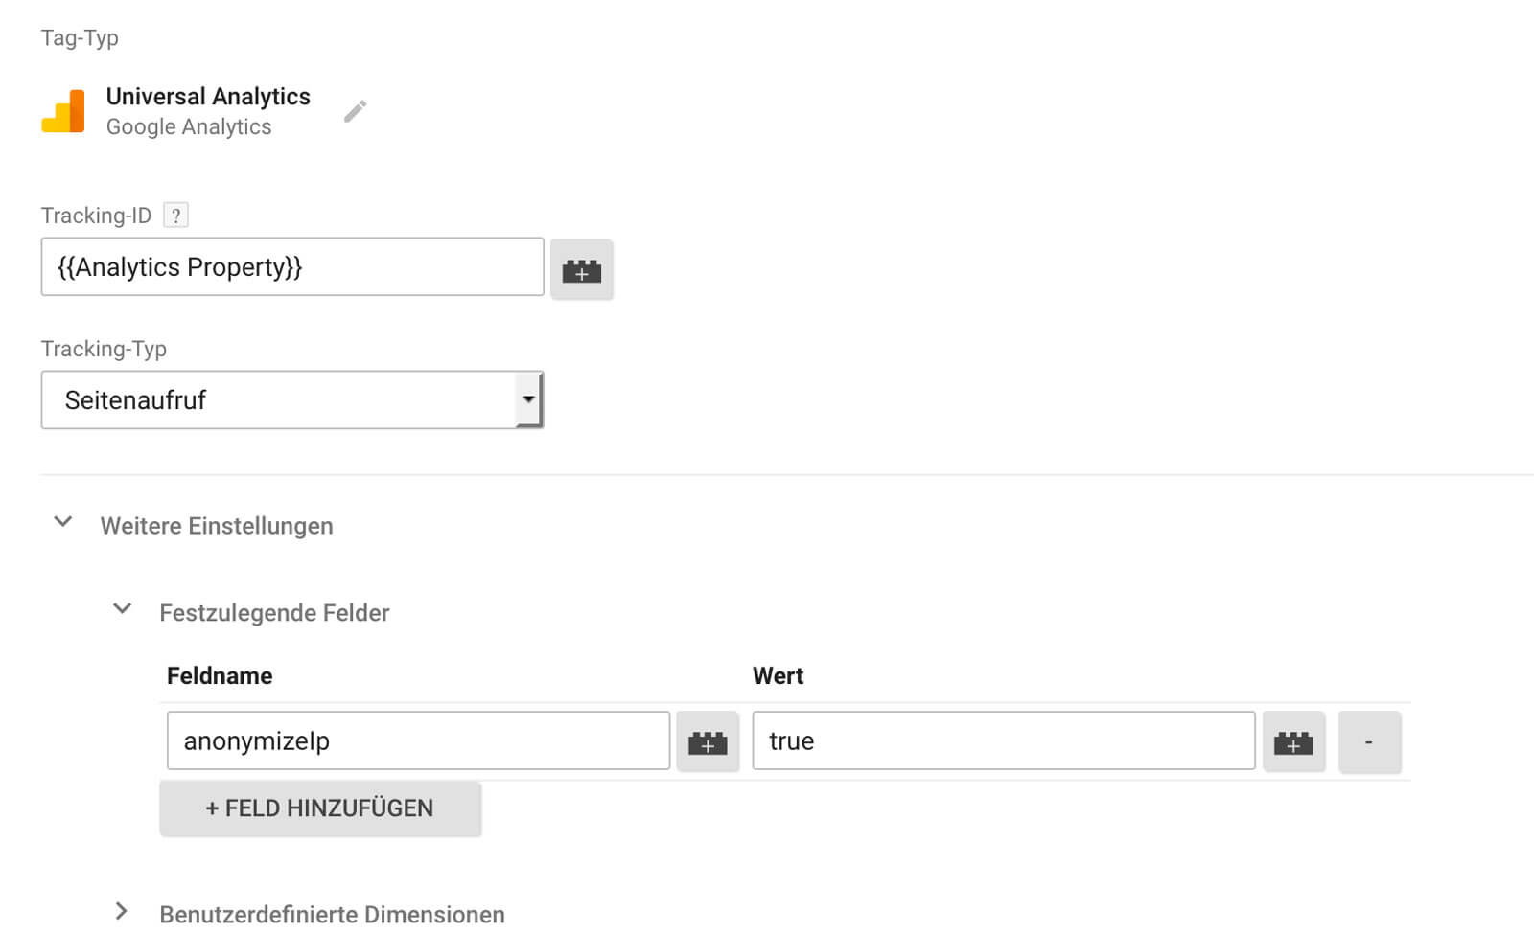
Task: Add a new field via Feld hinzufügen
Action: click(x=320, y=808)
